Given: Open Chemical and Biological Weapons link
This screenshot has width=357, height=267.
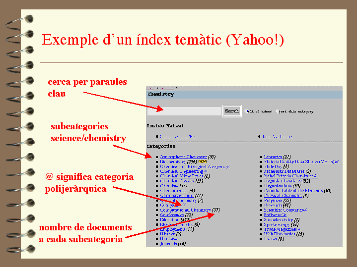Looking at the screenshot, I should click(195, 166).
